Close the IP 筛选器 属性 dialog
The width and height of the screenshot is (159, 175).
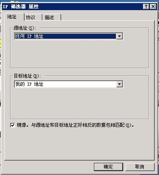tap(153, 6)
